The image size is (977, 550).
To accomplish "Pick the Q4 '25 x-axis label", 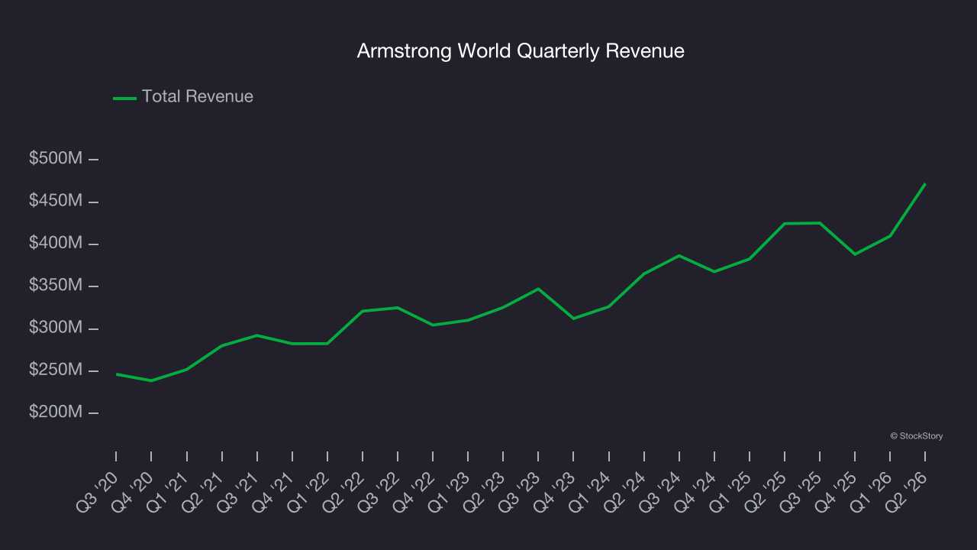I will pos(835,492).
